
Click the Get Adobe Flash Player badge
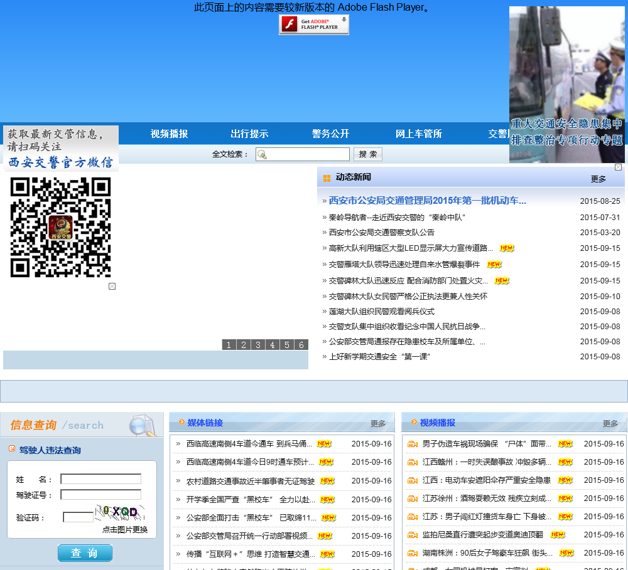click(x=313, y=24)
